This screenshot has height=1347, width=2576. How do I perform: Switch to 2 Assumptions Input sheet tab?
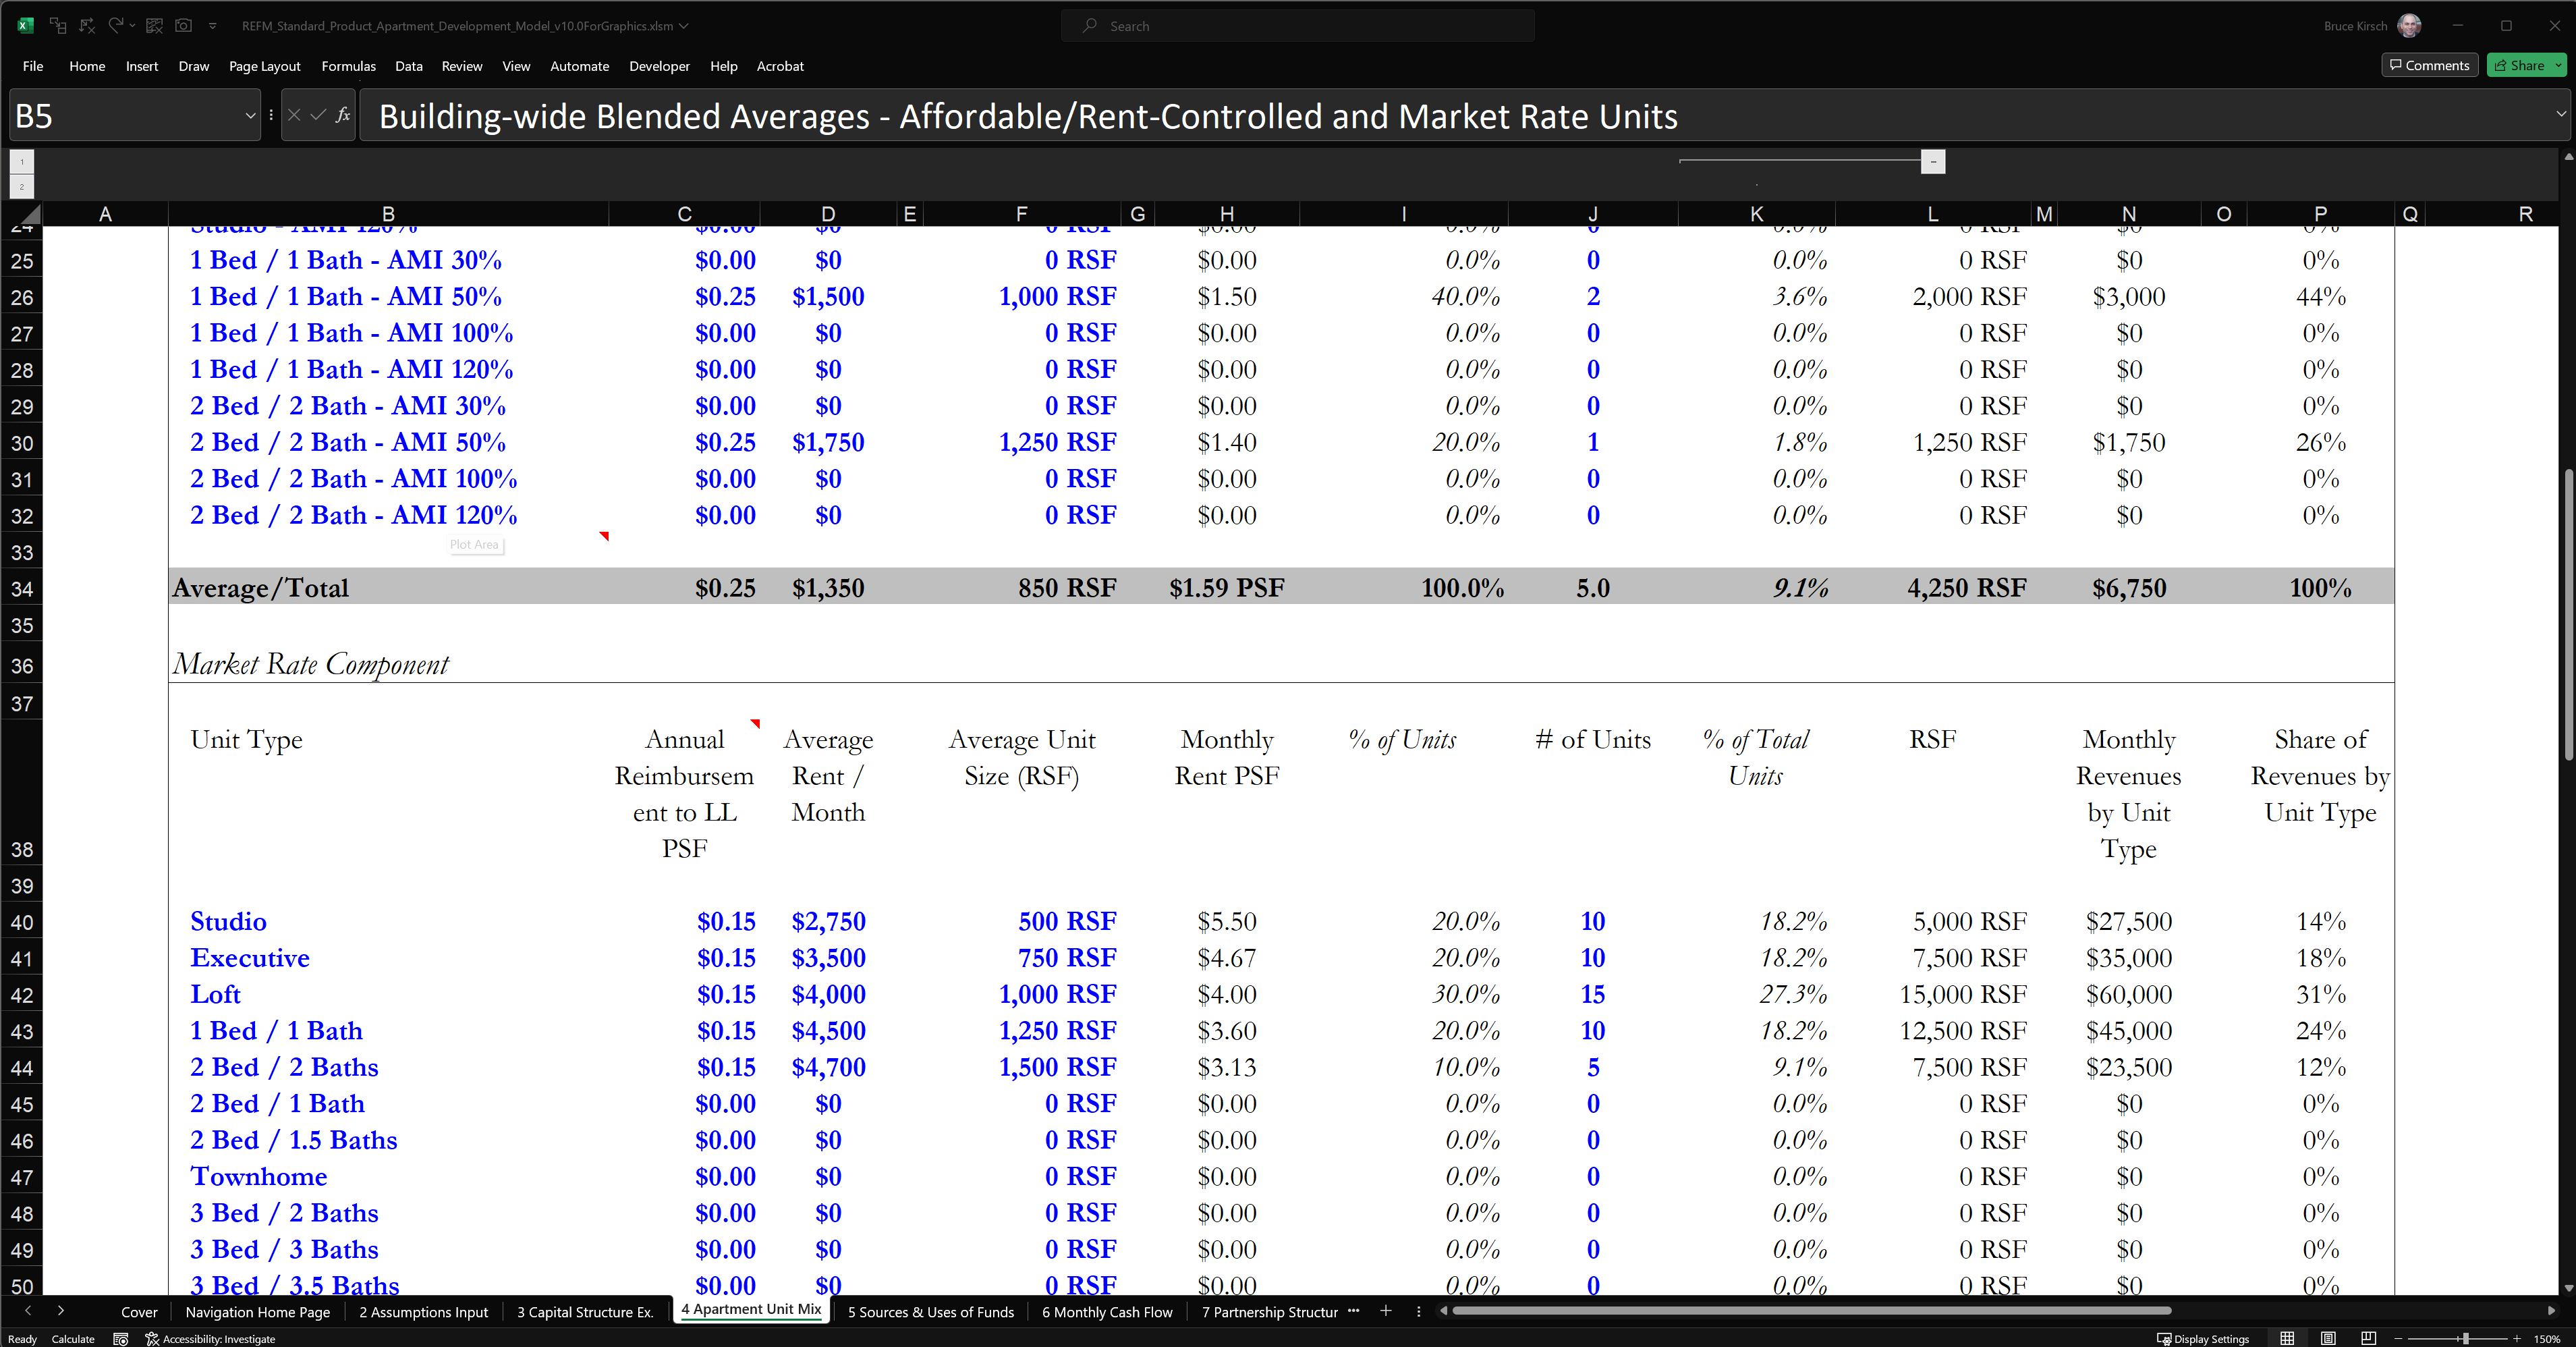[424, 1312]
